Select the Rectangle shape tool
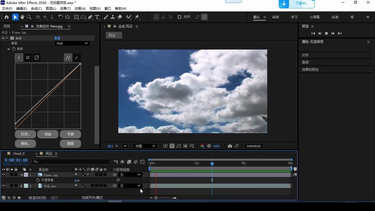375x211 pixels. click(76, 17)
